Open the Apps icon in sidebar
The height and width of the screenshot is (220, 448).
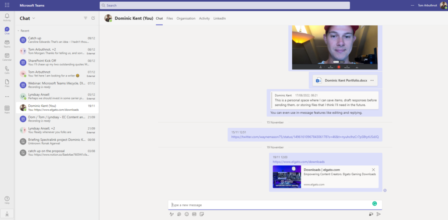point(7,109)
